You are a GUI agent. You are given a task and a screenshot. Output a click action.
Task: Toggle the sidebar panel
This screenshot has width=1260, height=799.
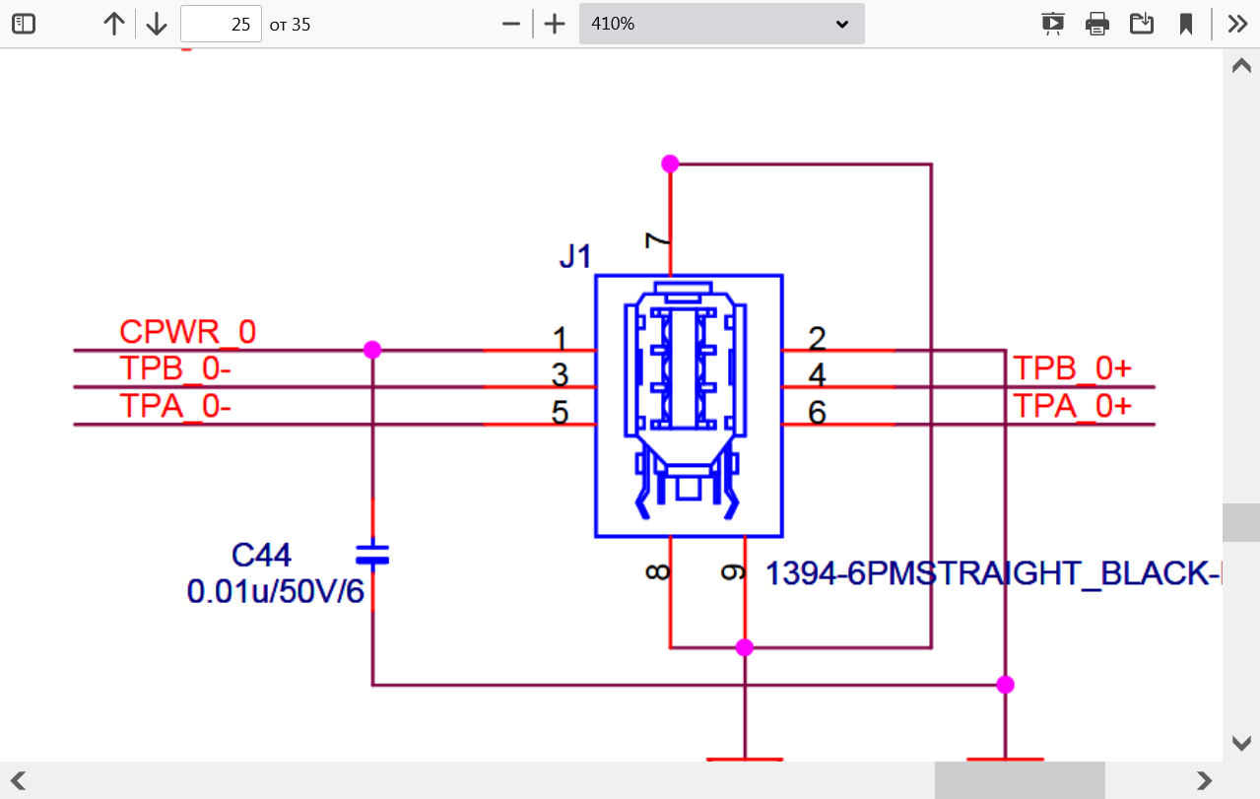point(24,24)
